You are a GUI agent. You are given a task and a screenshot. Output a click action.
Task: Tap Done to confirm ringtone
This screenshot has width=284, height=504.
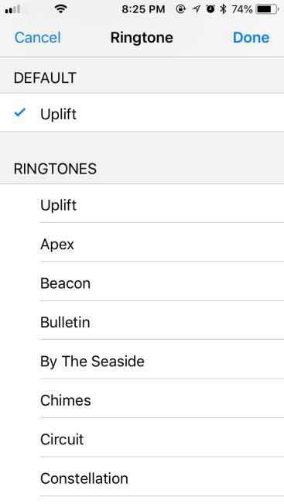pyautogui.click(x=251, y=38)
